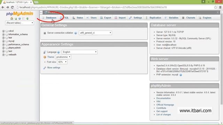Open the Wiki link
The height and width of the screenshot is (125, 223).
tap(158, 101)
